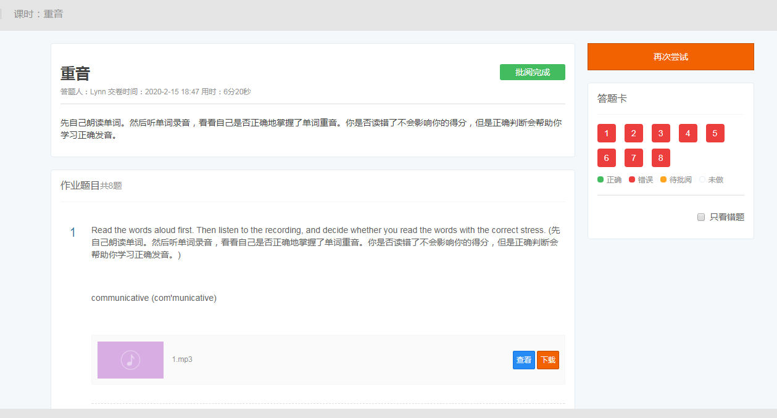
Task: Click the blue 查看 button for 1.mp3
Action: click(523, 360)
